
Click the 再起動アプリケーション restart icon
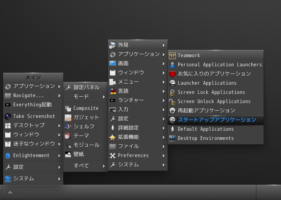172,111
